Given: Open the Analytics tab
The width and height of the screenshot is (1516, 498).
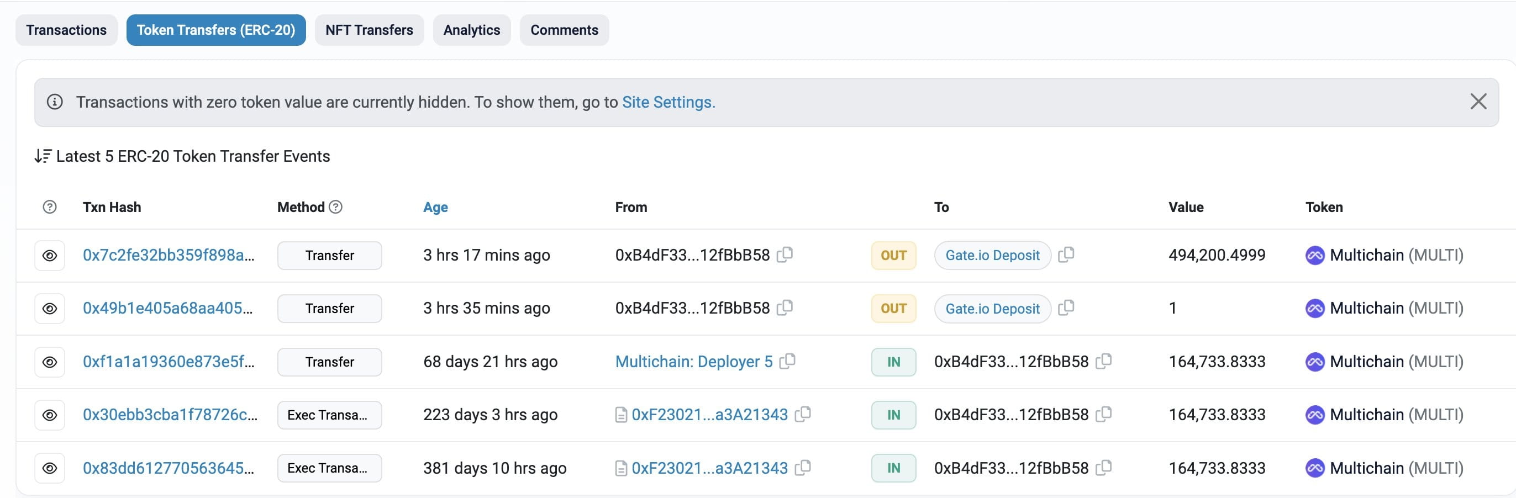Looking at the screenshot, I should tap(471, 30).
